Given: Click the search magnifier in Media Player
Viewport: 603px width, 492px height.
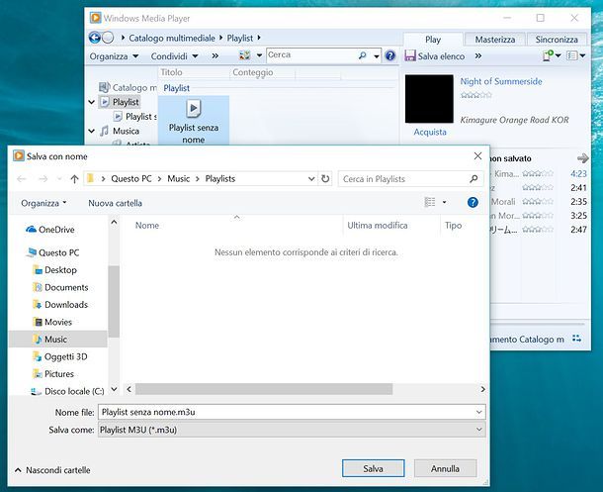Looking at the screenshot, I should click(362, 55).
